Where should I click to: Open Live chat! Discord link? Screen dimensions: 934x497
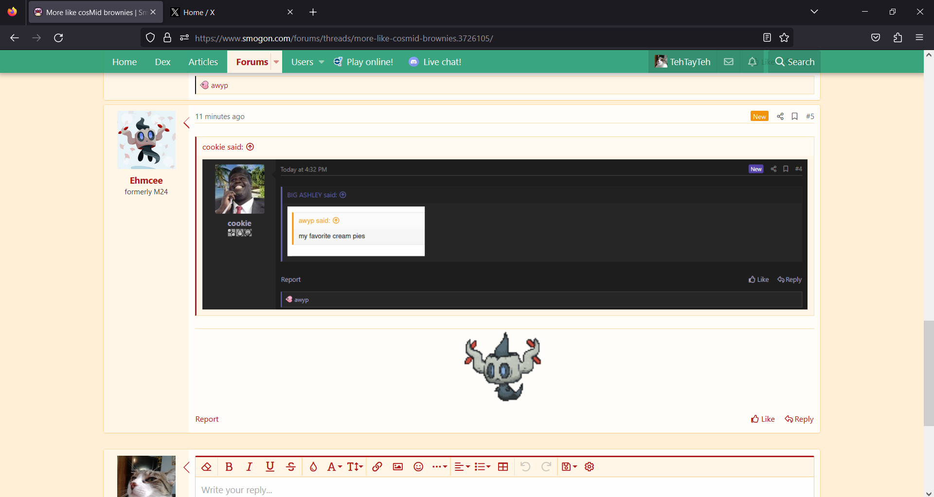(x=435, y=62)
